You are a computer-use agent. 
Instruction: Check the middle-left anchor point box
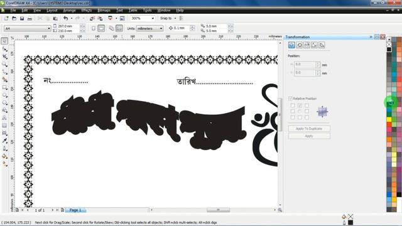point(293,111)
